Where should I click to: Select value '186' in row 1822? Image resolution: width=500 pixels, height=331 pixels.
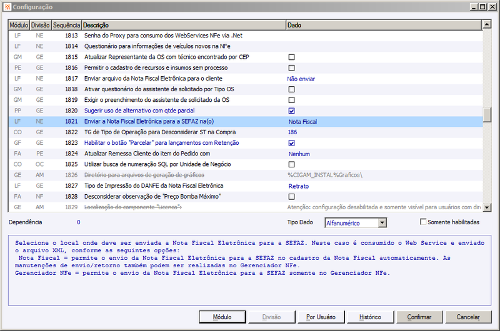coord(292,132)
